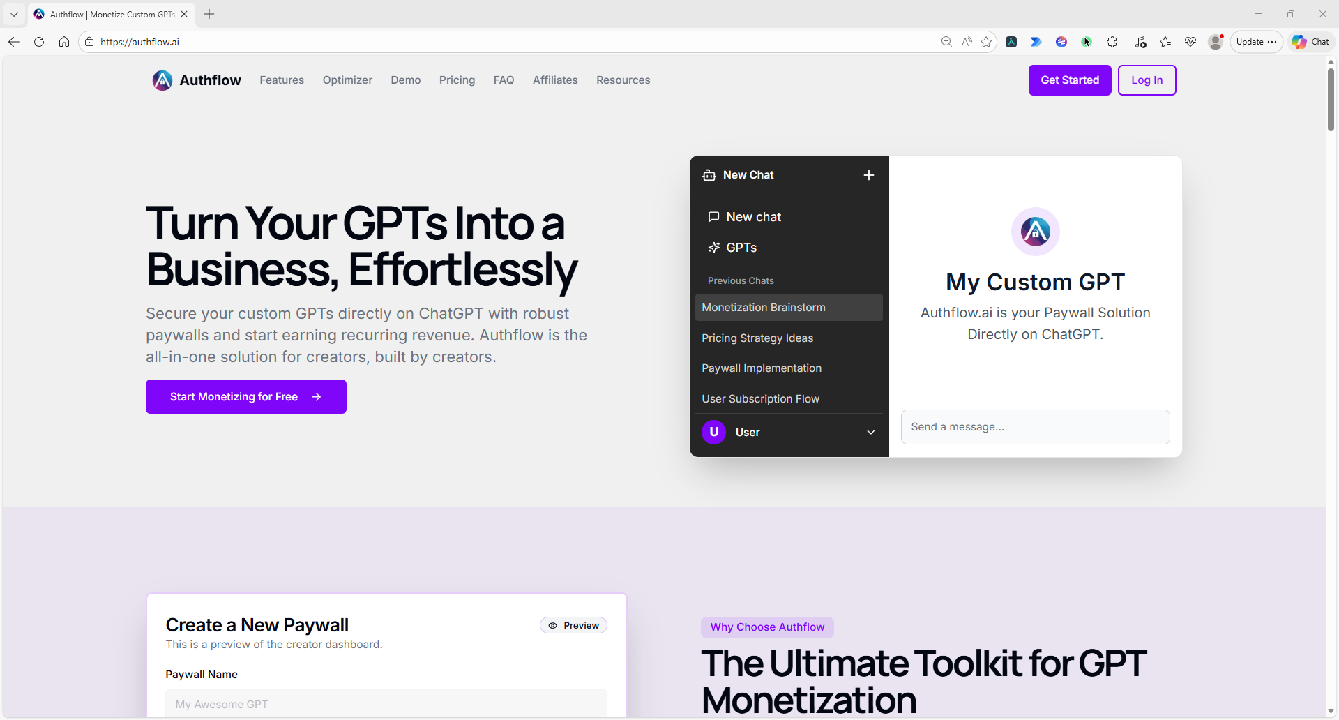
Task: Click the plus icon beside New Chat
Action: point(869,175)
